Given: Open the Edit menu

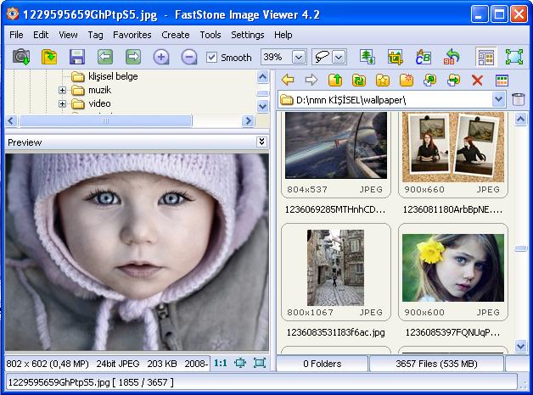Looking at the screenshot, I should click(x=41, y=35).
